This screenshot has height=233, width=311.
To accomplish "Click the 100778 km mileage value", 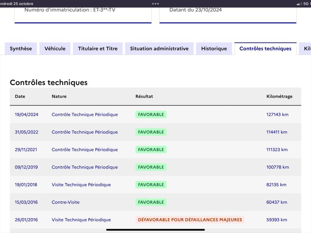I will tap(278, 167).
